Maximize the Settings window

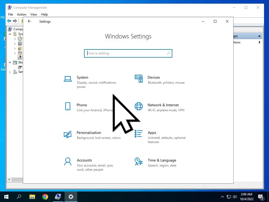[x=215, y=21]
